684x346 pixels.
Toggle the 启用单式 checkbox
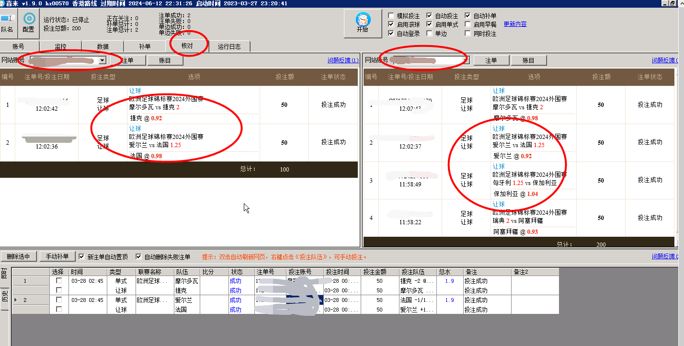click(x=430, y=24)
